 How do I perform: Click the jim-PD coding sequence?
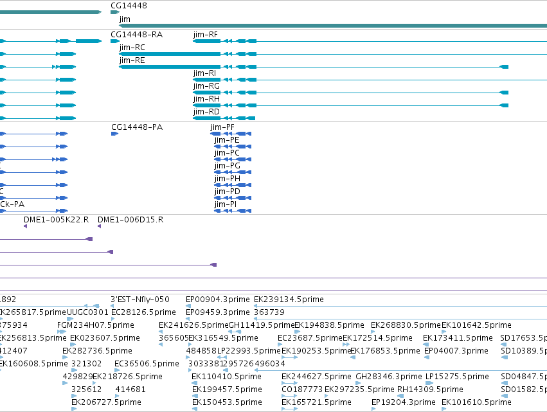233,198
